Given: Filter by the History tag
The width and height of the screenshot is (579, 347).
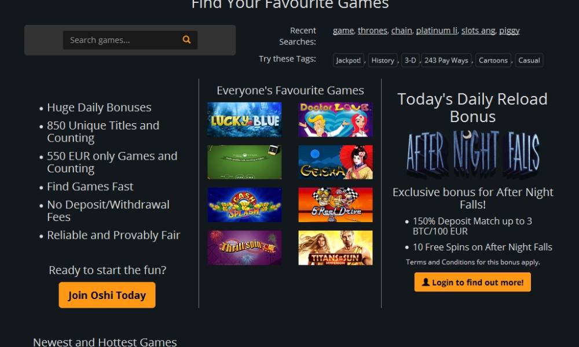Looking at the screenshot, I should pyautogui.click(x=383, y=61).
